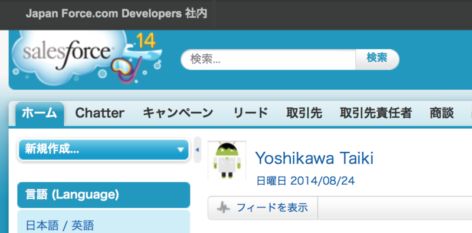The height and width of the screenshot is (233, 472).
Task: Open the 取引先責任者 tab
Action: click(376, 114)
